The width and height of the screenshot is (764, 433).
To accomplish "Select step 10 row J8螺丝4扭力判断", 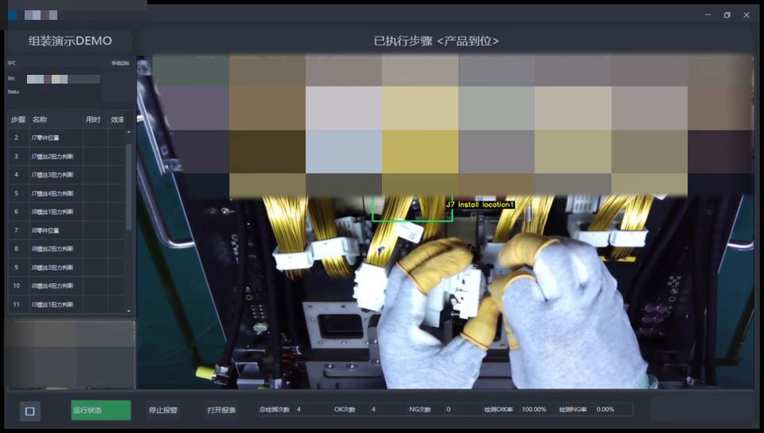I will tap(67, 286).
